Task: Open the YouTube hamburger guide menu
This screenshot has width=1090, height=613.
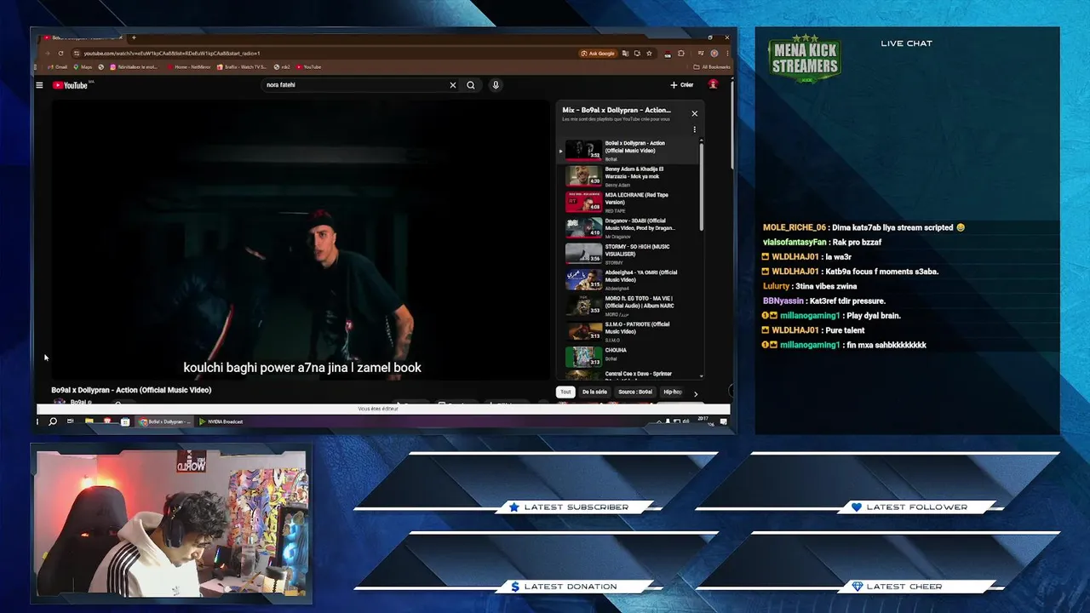Action: [x=39, y=85]
